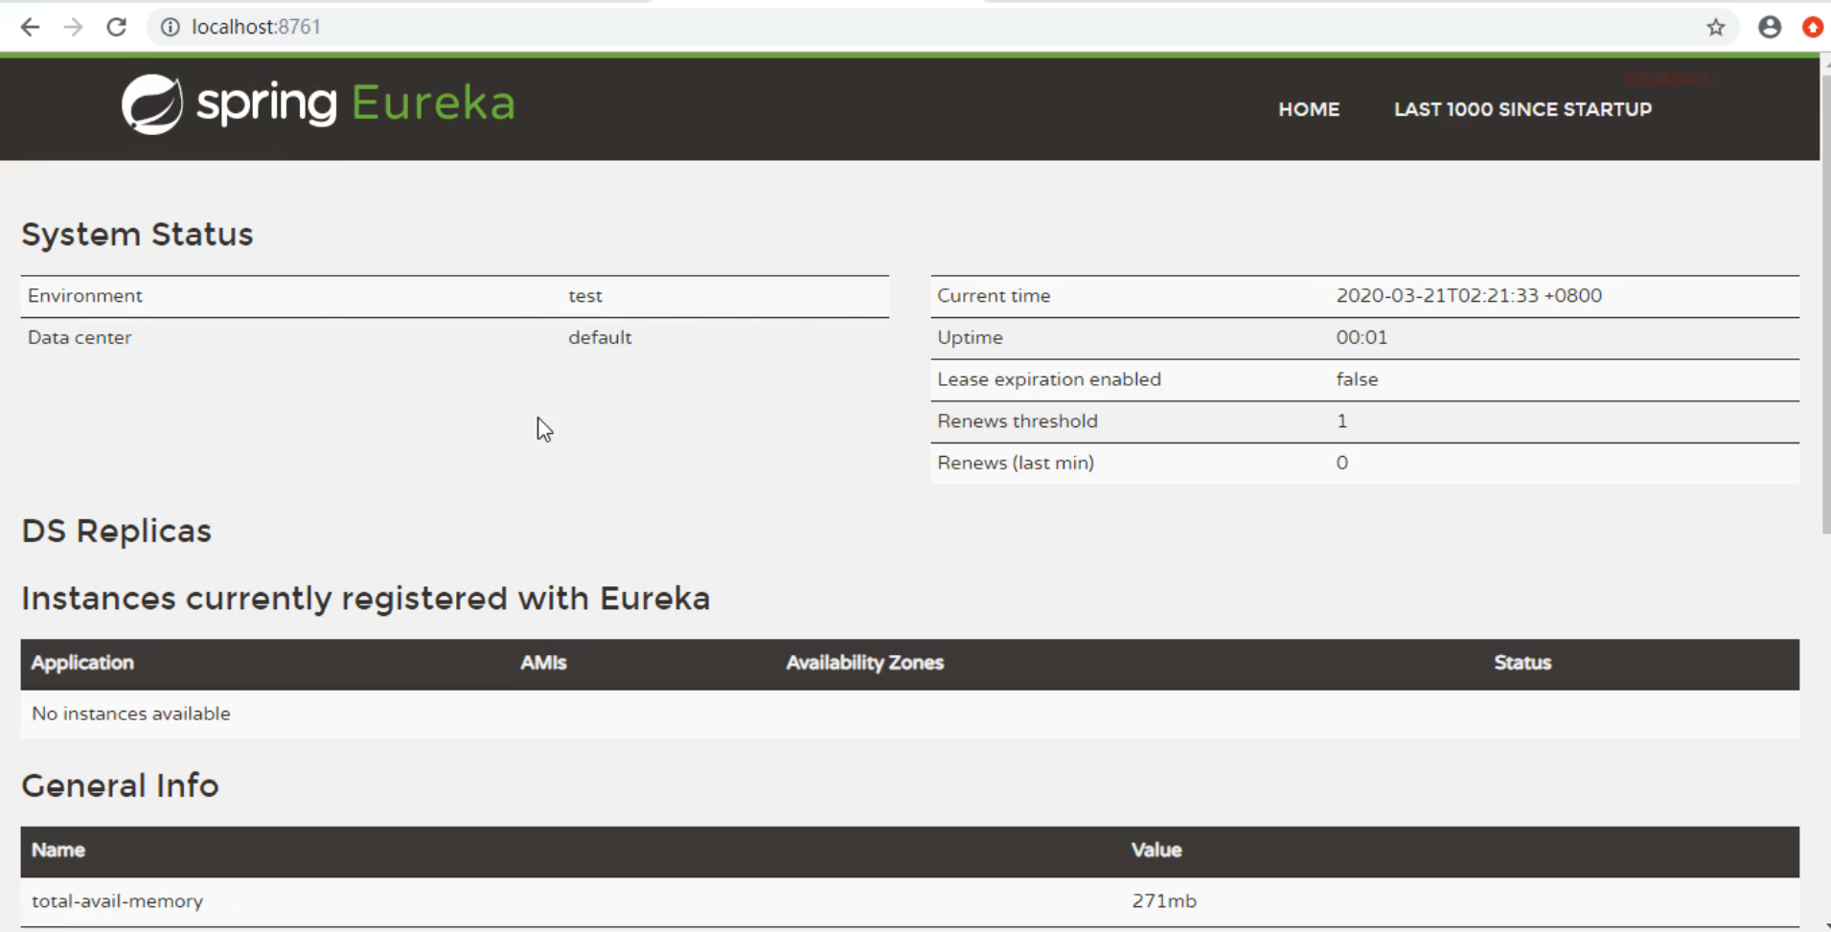Image resolution: width=1831 pixels, height=932 pixels.
Task: Open the HOME navigation link
Action: 1309,109
